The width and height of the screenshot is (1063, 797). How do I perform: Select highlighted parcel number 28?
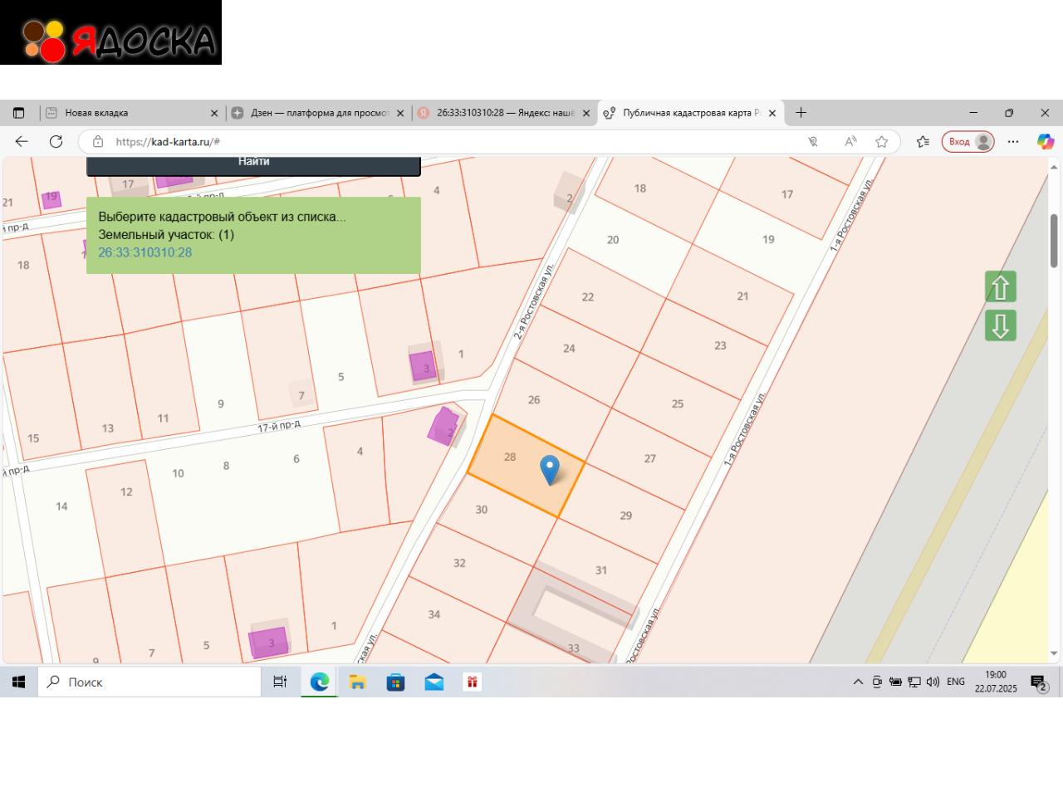(x=510, y=457)
